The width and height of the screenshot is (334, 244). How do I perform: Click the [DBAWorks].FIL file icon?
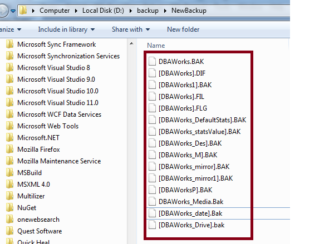(x=152, y=96)
